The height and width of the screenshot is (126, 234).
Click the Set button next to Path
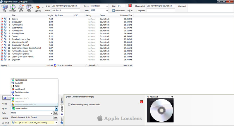pyautogui.click(x=55, y=113)
